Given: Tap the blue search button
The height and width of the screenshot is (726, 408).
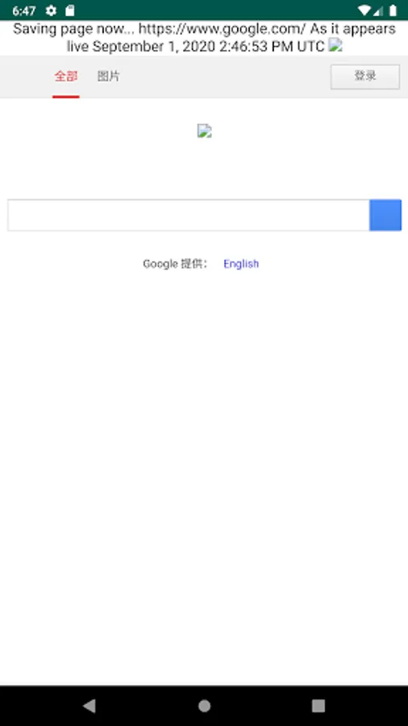Looking at the screenshot, I should click(385, 215).
